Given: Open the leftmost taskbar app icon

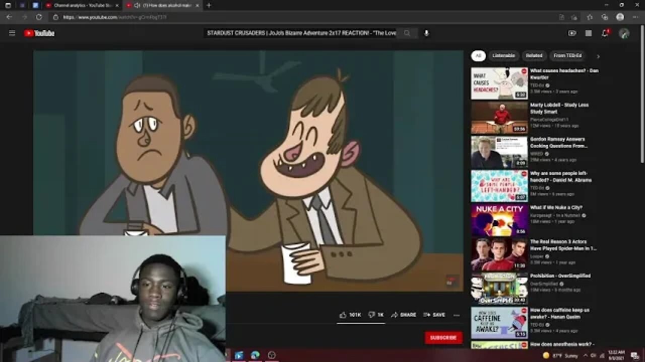Looking at the screenshot, I should pos(239,355).
